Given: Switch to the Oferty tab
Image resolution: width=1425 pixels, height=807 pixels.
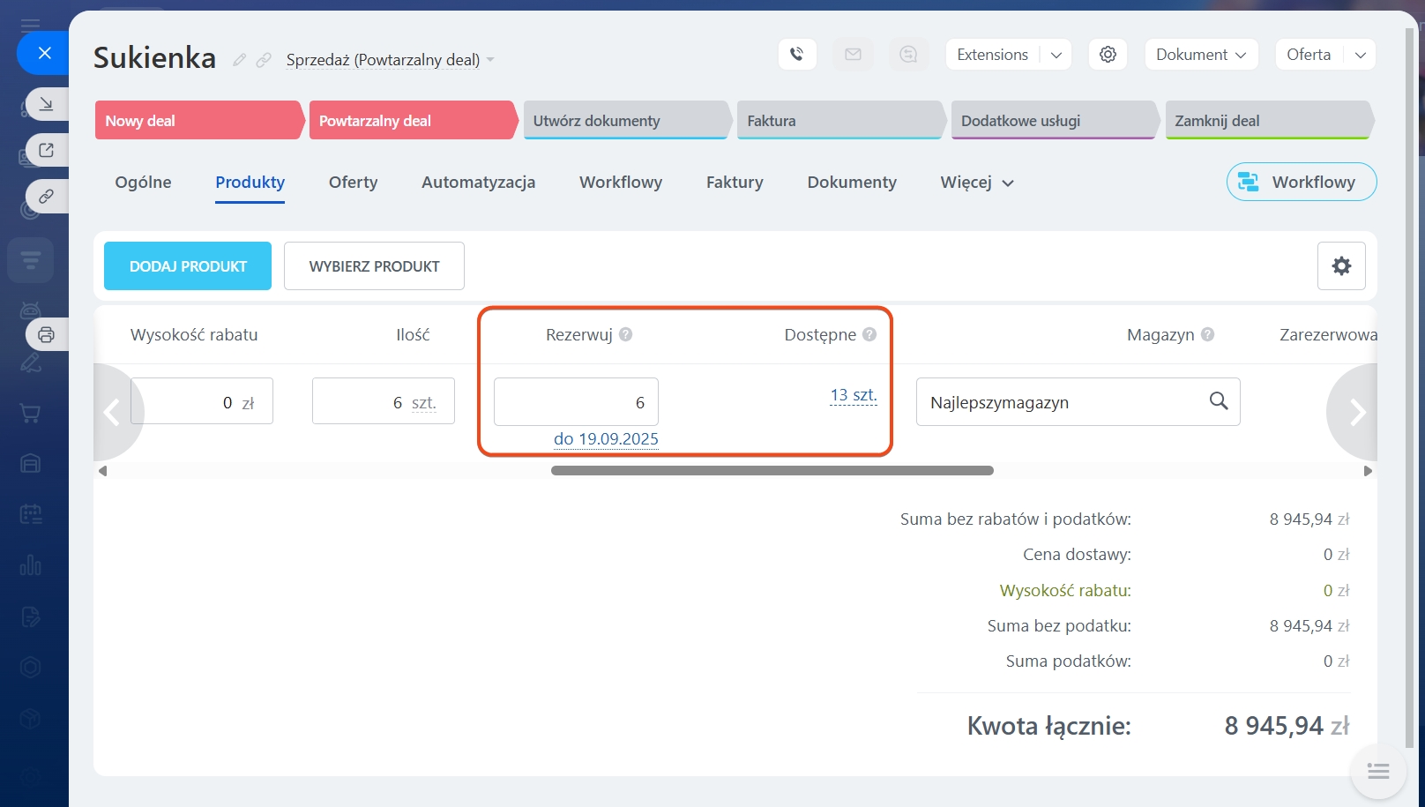Looking at the screenshot, I should click(353, 183).
